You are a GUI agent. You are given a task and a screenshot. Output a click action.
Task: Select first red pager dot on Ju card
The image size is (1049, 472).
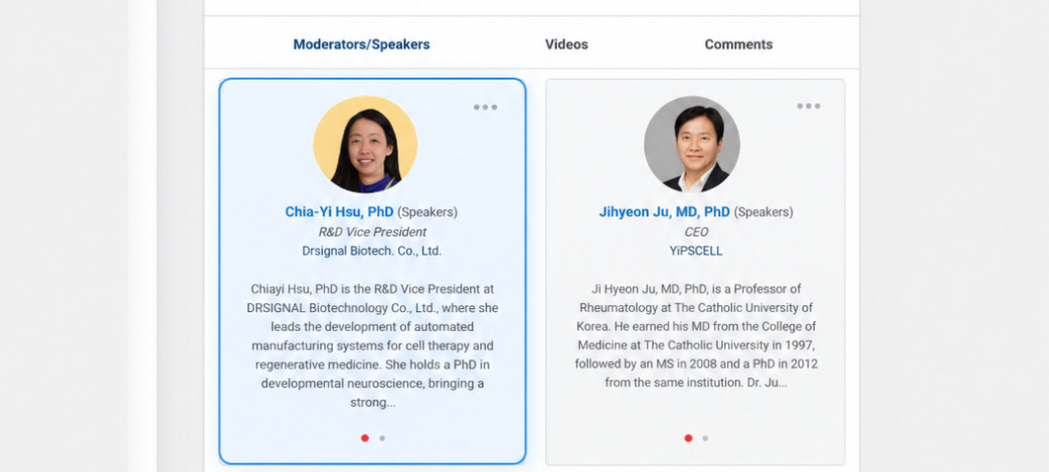(688, 437)
